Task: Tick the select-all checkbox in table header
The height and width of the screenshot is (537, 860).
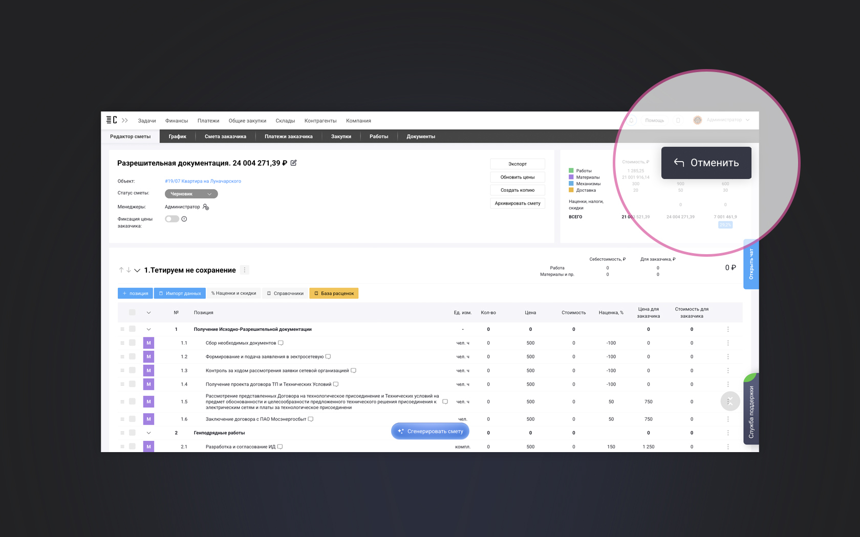Action: 132,312
